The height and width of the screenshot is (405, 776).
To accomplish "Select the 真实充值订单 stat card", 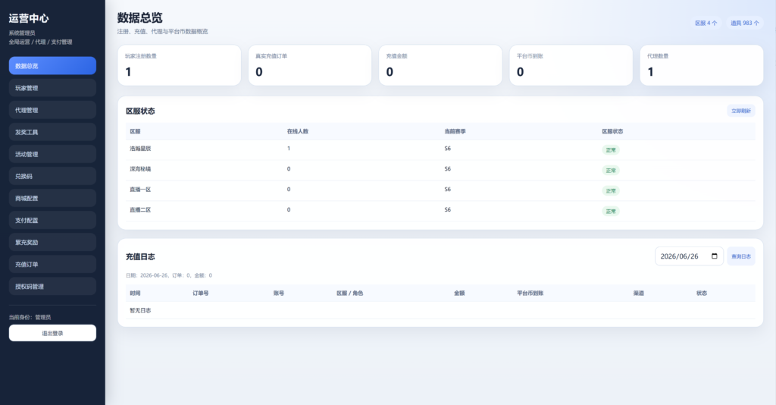I will pyautogui.click(x=310, y=65).
